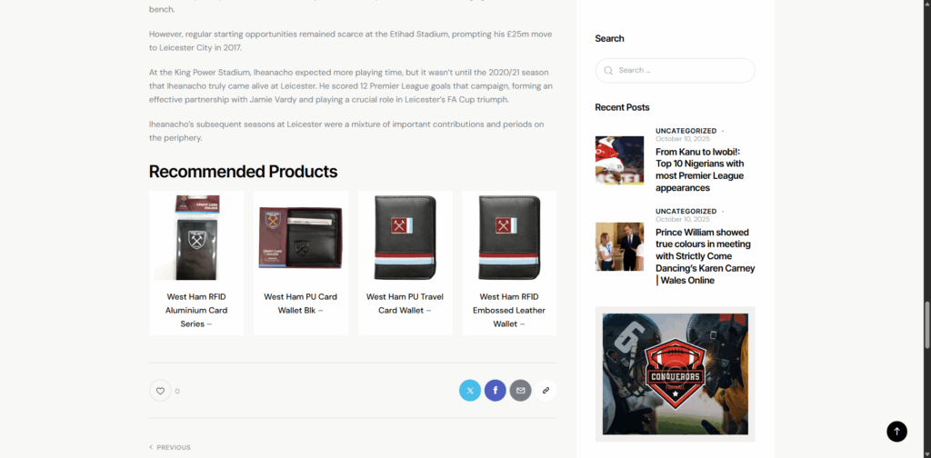Viewport: 931px width, 458px height.
Task: Open Prince William Strictly Come Dancing post
Action: (706, 256)
